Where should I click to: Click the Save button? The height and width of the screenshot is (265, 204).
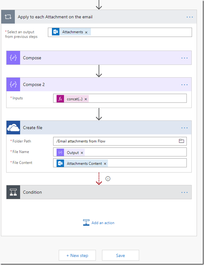pyautogui.click(x=120, y=255)
